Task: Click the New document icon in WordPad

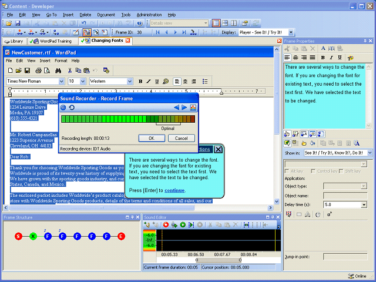Action: [x=11, y=70]
